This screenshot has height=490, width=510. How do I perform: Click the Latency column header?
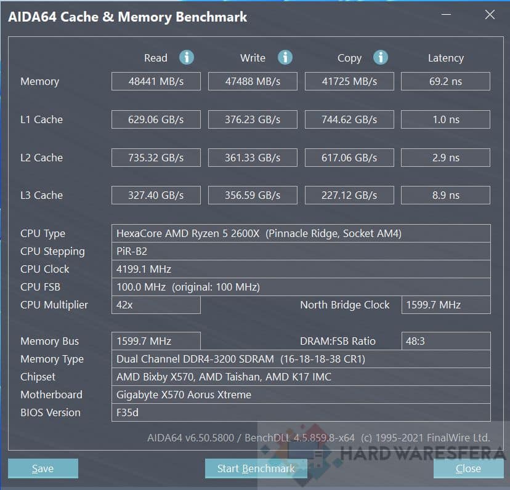pyautogui.click(x=445, y=58)
